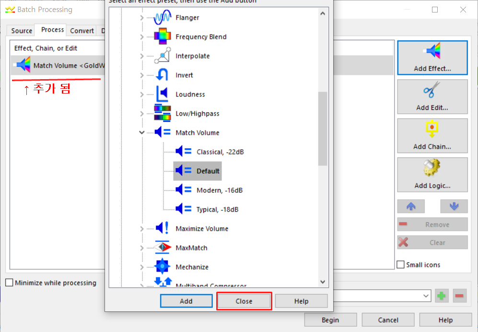
Task: Click Cancel in Batch Processing window
Action: click(x=388, y=320)
